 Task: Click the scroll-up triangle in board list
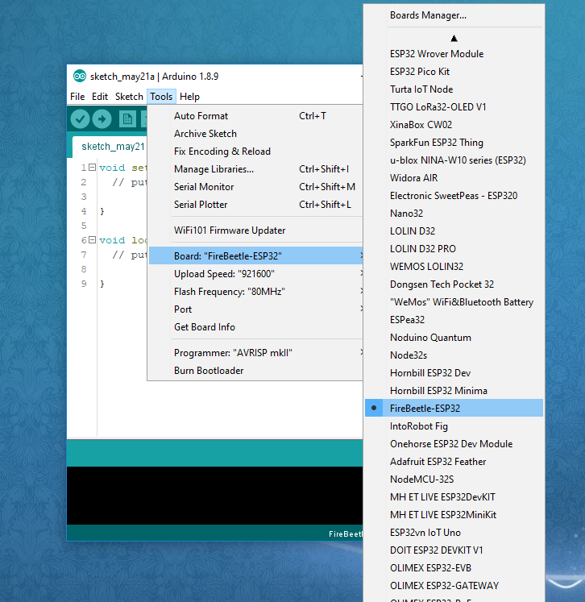pos(454,38)
